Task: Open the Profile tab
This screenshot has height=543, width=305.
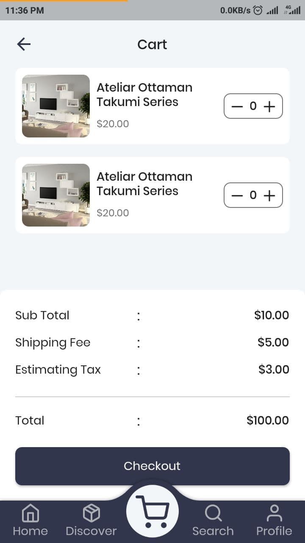Action: coord(274,520)
